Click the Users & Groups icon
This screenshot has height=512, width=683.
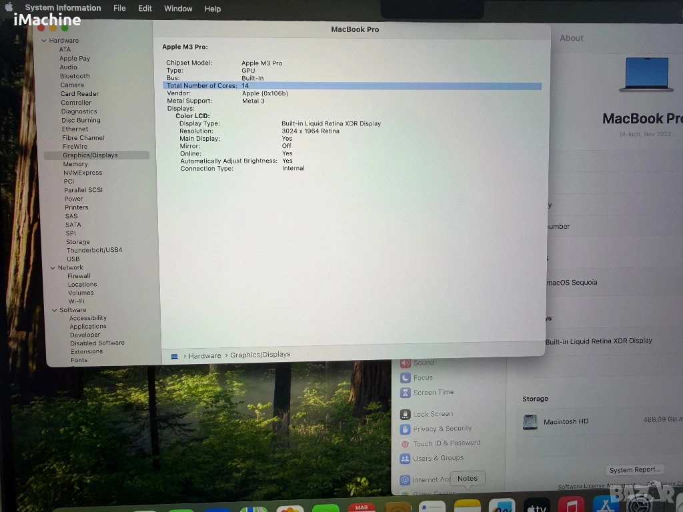pos(405,459)
